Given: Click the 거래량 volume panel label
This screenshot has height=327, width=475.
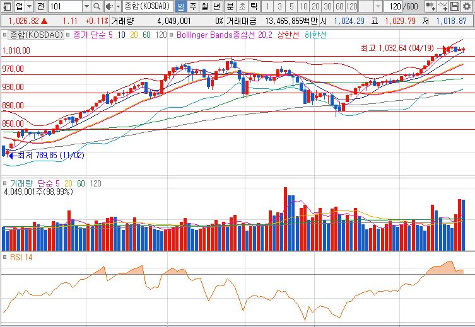Looking at the screenshot, I should [x=21, y=183].
